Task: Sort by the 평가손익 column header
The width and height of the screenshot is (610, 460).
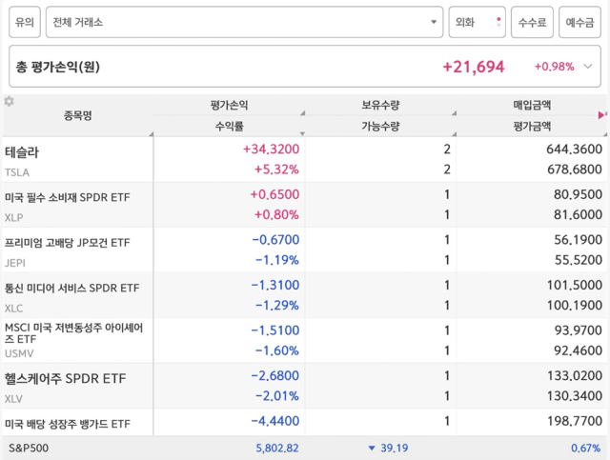Action: [x=229, y=105]
